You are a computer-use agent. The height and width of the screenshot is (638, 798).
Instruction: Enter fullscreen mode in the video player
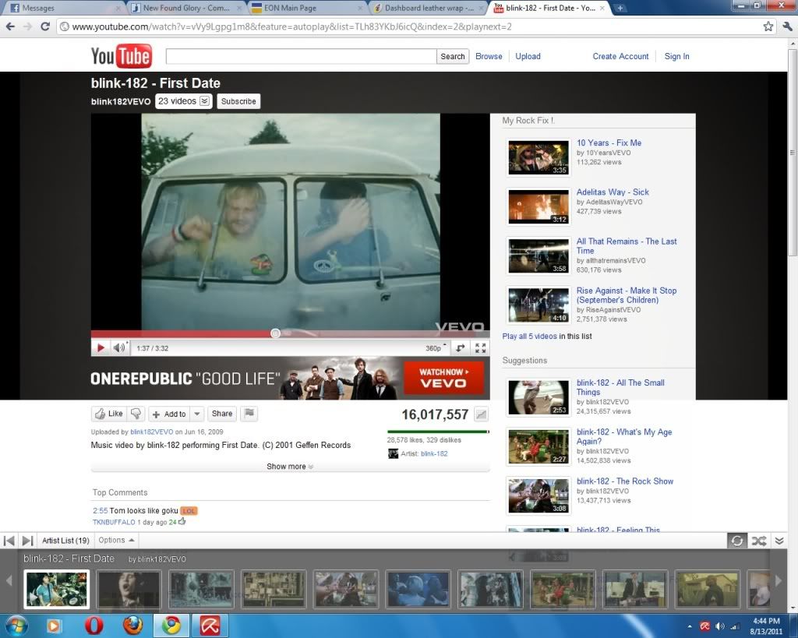pos(481,348)
